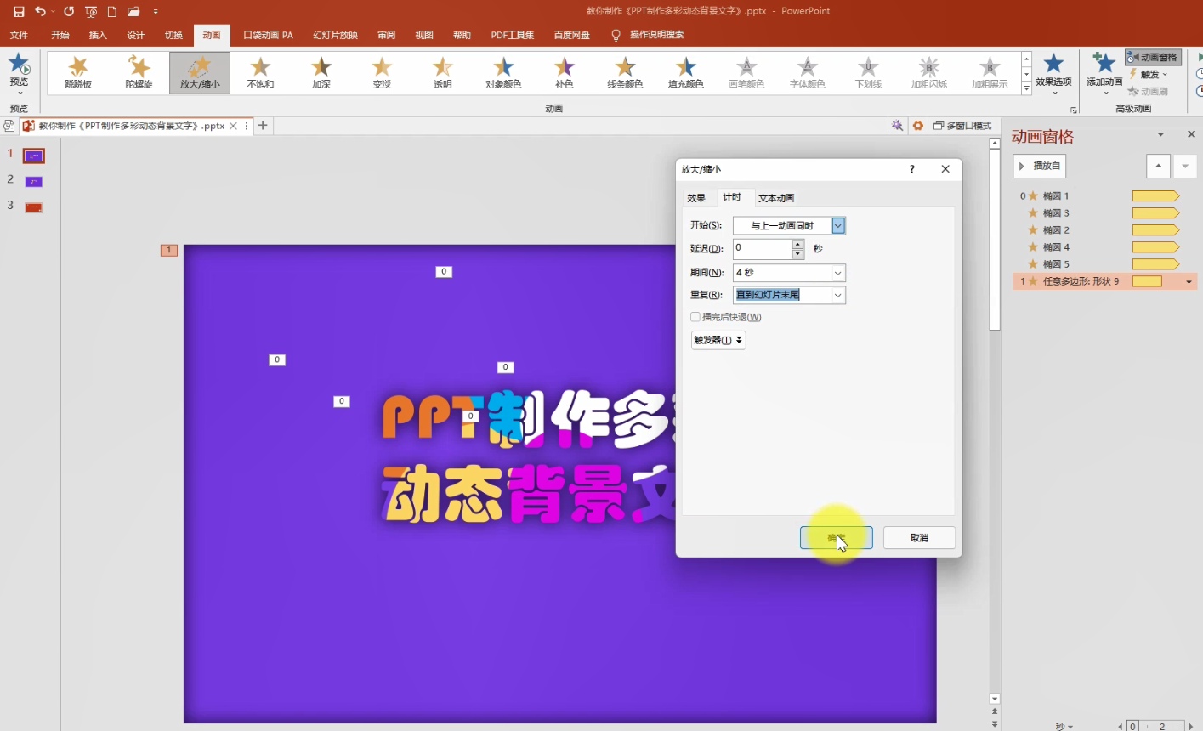Move animation earlier with up arrow button
This screenshot has width=1203, height=731.
point(1158,166)
